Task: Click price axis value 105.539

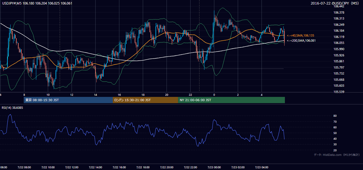Action: point(339,92)
